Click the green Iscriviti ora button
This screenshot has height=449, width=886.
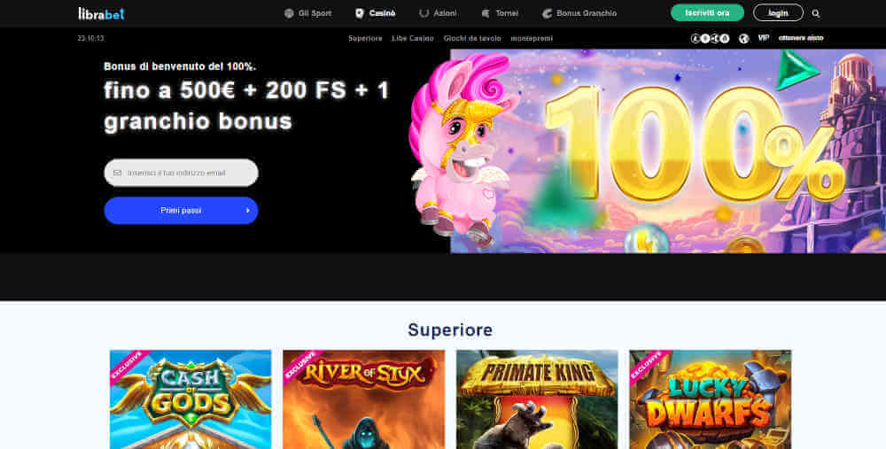coord(707,12)
